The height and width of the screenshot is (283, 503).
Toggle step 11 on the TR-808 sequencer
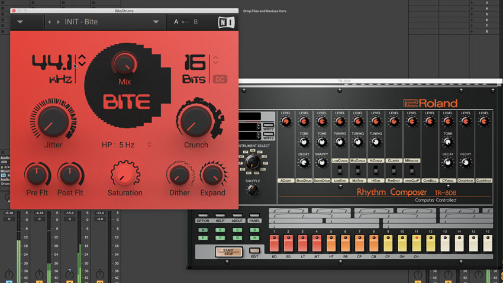point(417,243)
